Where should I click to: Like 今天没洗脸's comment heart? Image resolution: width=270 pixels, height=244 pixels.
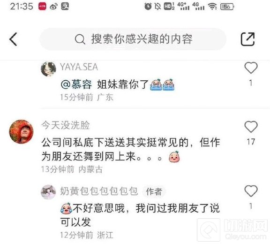251,127
